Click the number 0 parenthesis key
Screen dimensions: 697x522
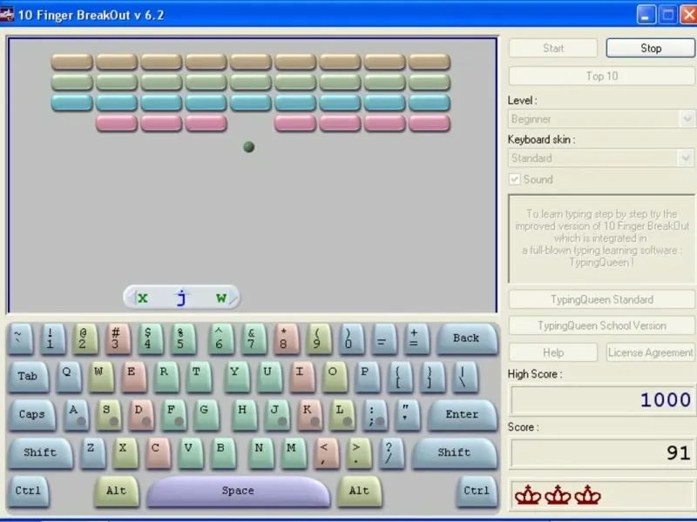351,339
